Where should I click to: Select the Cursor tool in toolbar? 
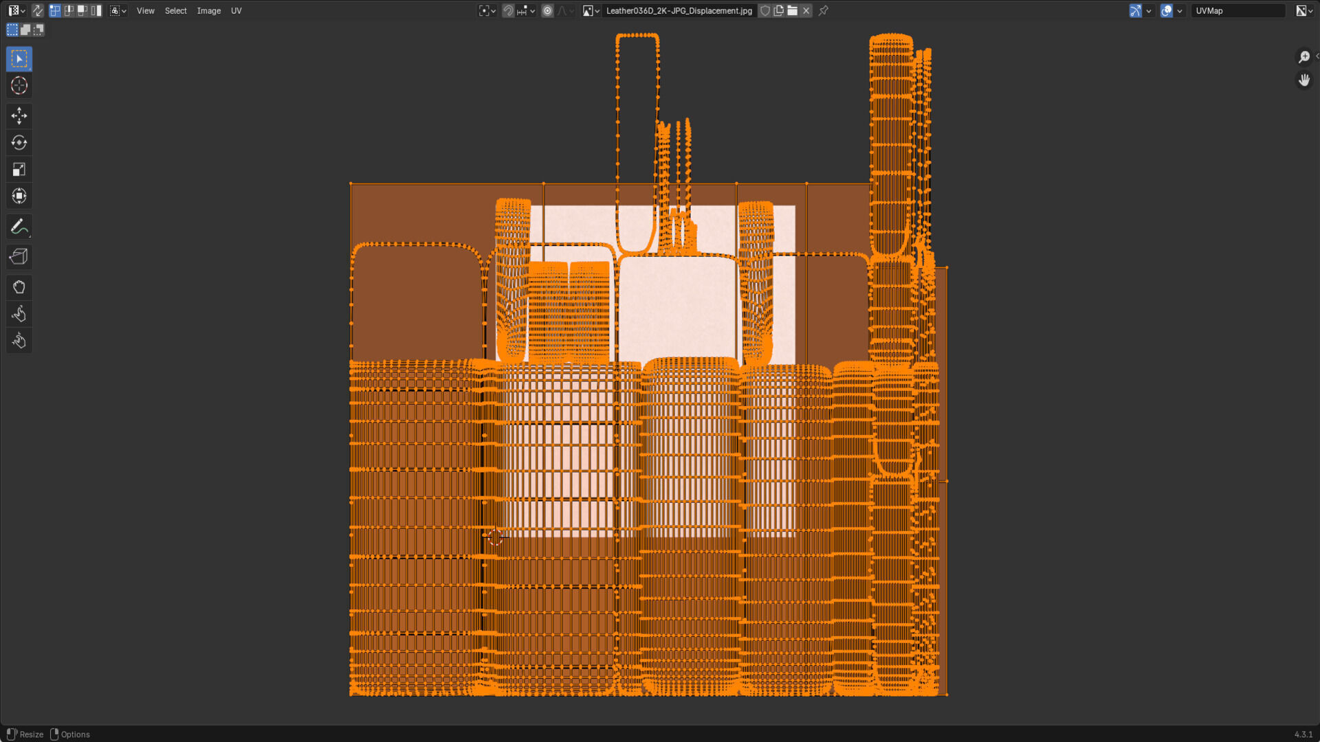coord(19,86)
